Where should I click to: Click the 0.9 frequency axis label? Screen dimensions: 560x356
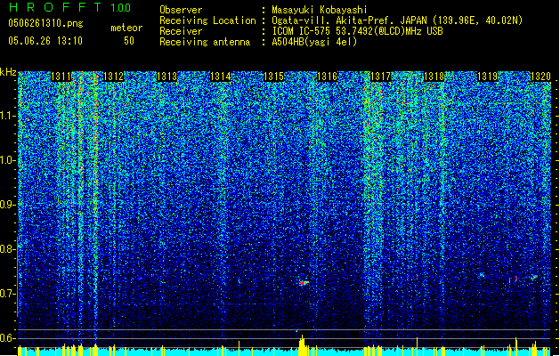click(x=8, y=205)
